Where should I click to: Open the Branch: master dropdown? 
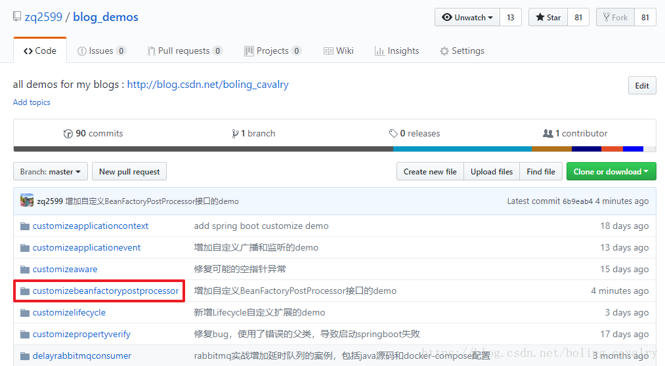click(51, 172)
